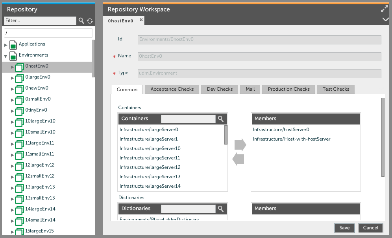Image resolution: width=392 pixels, height=238 pixels.
Task: Click the Containers list scrollbar
Action: 226,135
